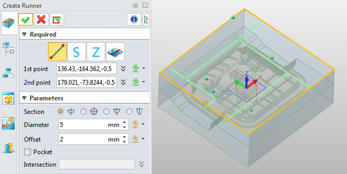Select the S-shaped runner type
347x174 pixels.
pyautogui.click(x=76, y=52)
